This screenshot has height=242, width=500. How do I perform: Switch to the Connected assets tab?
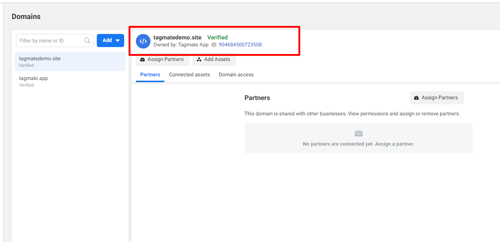pos(189,74)
